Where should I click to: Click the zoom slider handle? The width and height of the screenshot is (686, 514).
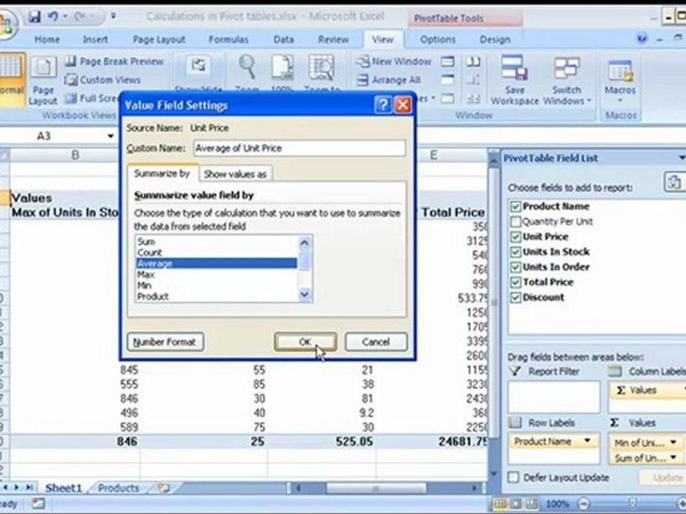click(x=632, y=504)
